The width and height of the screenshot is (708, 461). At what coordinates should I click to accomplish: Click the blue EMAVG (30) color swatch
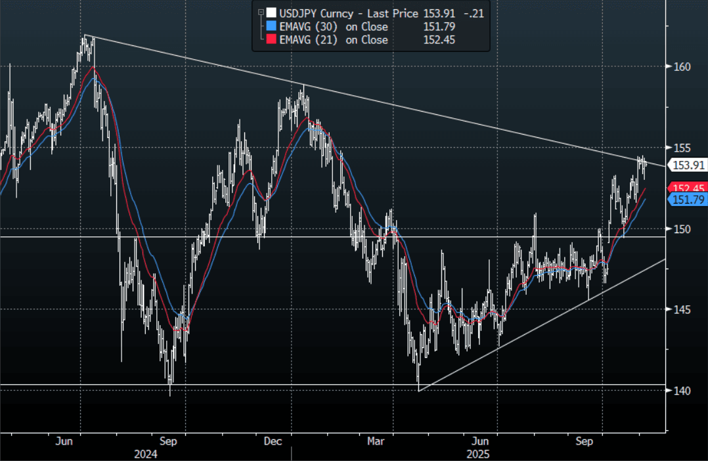pyautogui.click(x=271, y=26)
